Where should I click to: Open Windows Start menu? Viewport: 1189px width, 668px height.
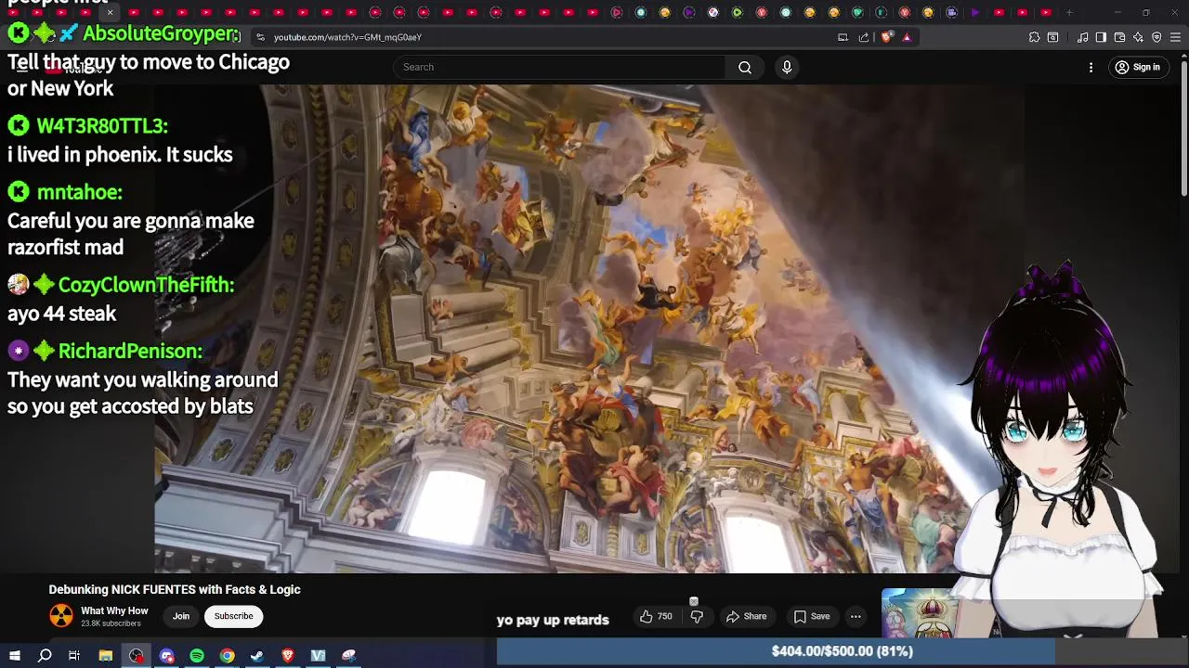15,656
